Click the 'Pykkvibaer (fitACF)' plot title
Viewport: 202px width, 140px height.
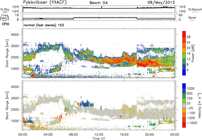[45, 3]
